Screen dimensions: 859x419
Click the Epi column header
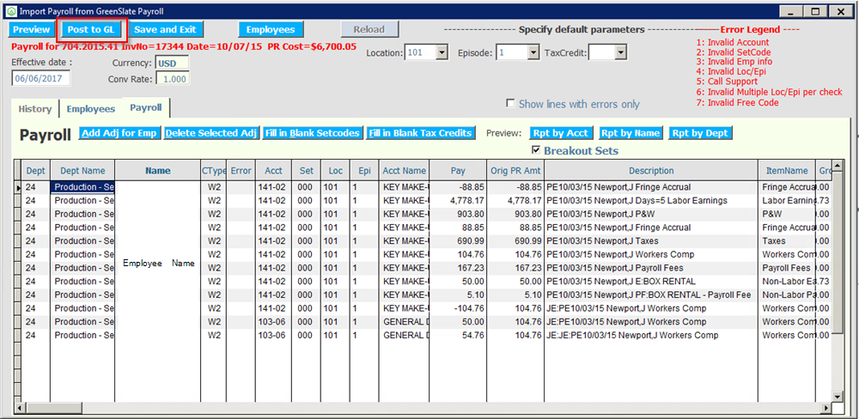[365, 171]
